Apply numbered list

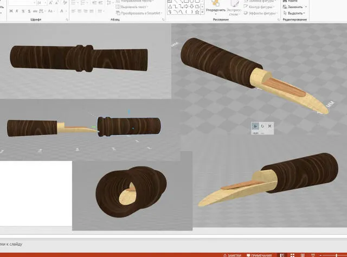click(x=84, y=3)
